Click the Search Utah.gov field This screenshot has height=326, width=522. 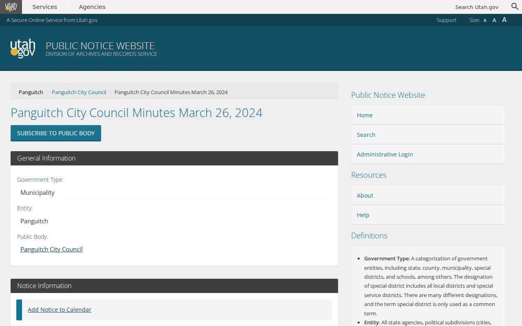pos(476,7)
